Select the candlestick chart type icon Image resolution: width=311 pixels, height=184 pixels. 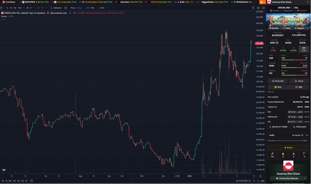(x=43, y=8)
